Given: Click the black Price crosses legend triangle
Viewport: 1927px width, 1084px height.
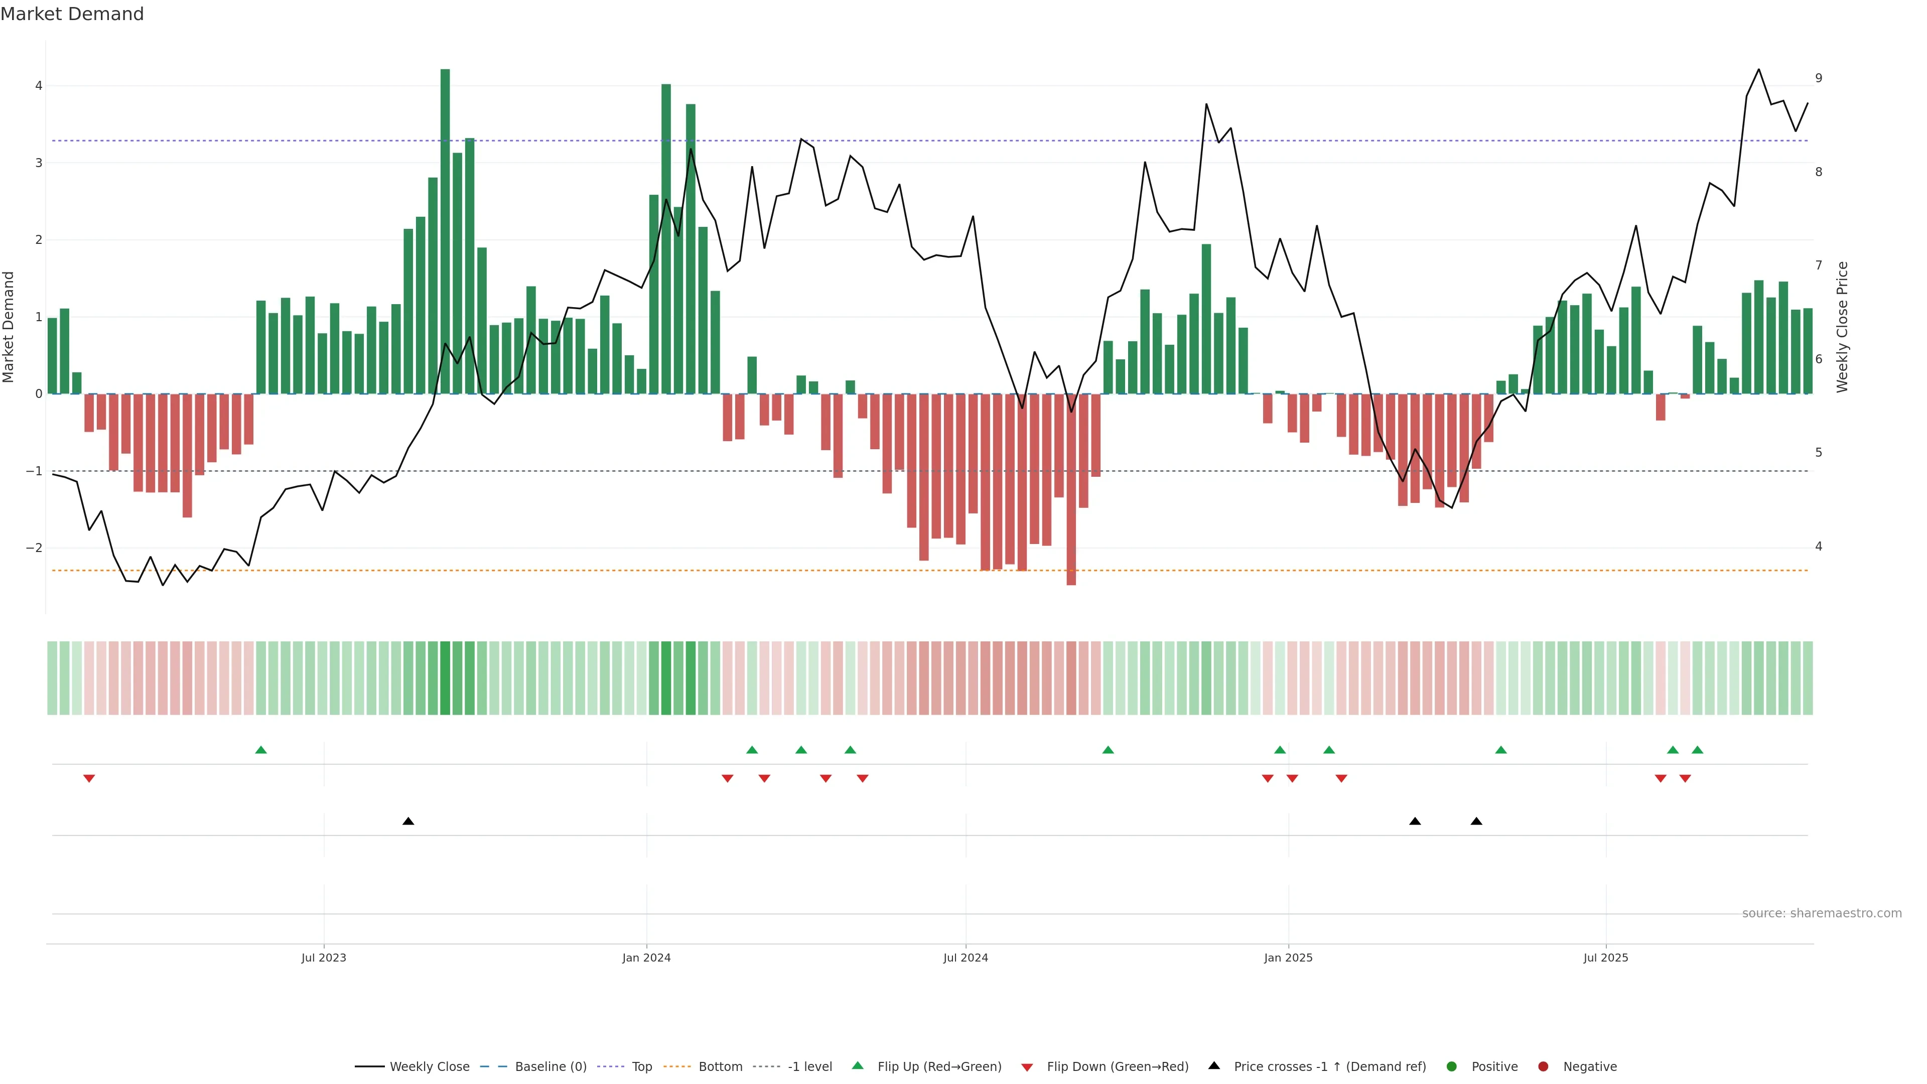Looking at the screenshot, I should click(x=1213, y=1065).
